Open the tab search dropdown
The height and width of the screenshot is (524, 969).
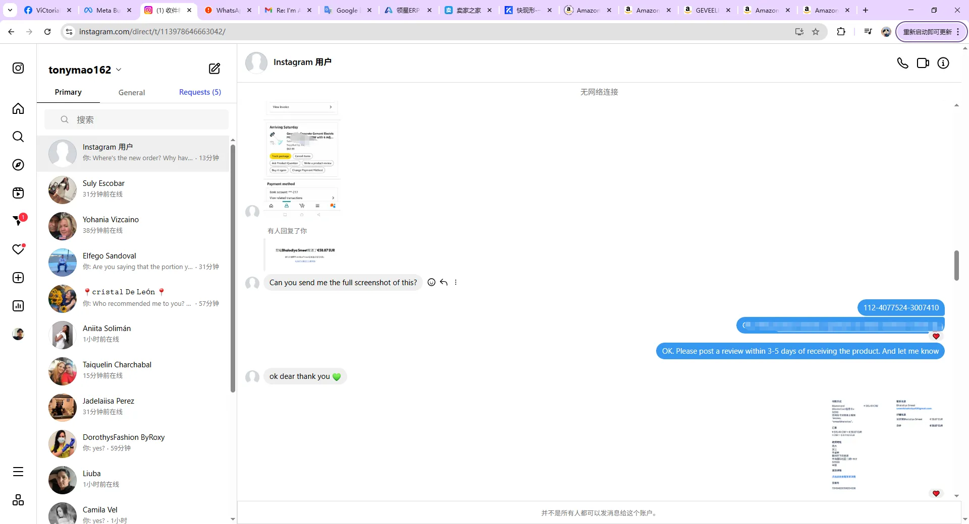(10, 10)
